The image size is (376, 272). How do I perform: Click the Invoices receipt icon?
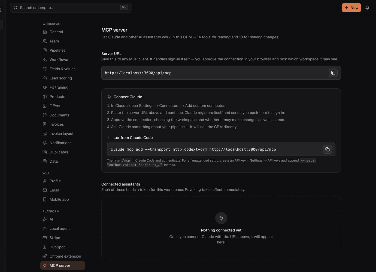[x=45, y=124]
